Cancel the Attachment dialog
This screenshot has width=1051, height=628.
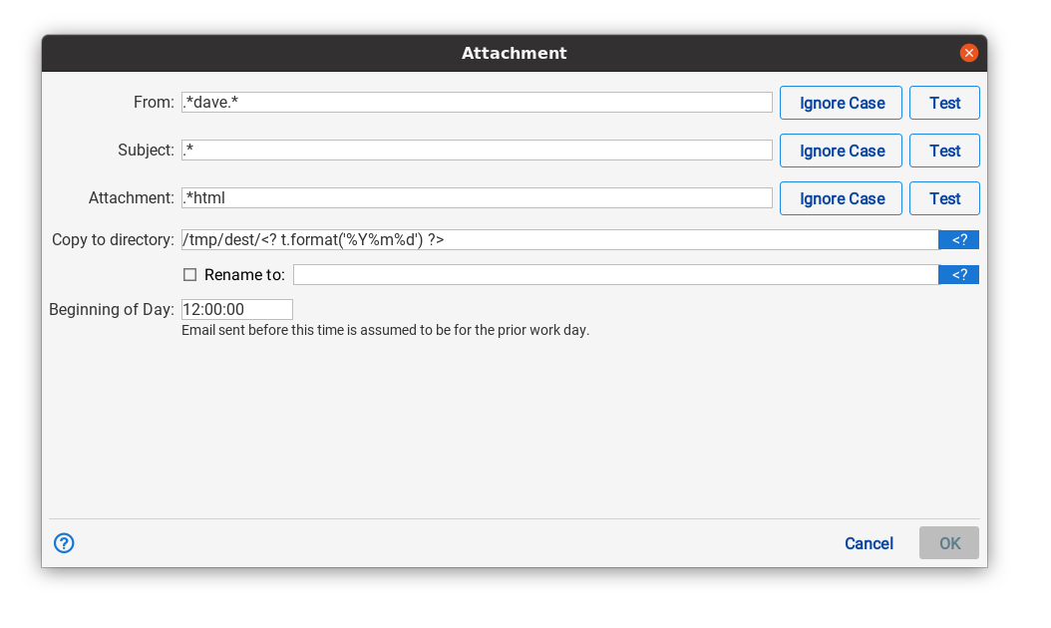coord(868,543)
